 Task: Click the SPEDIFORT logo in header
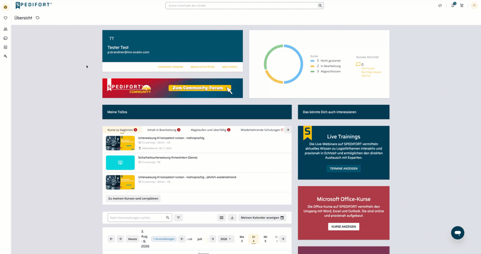[33, 5]
